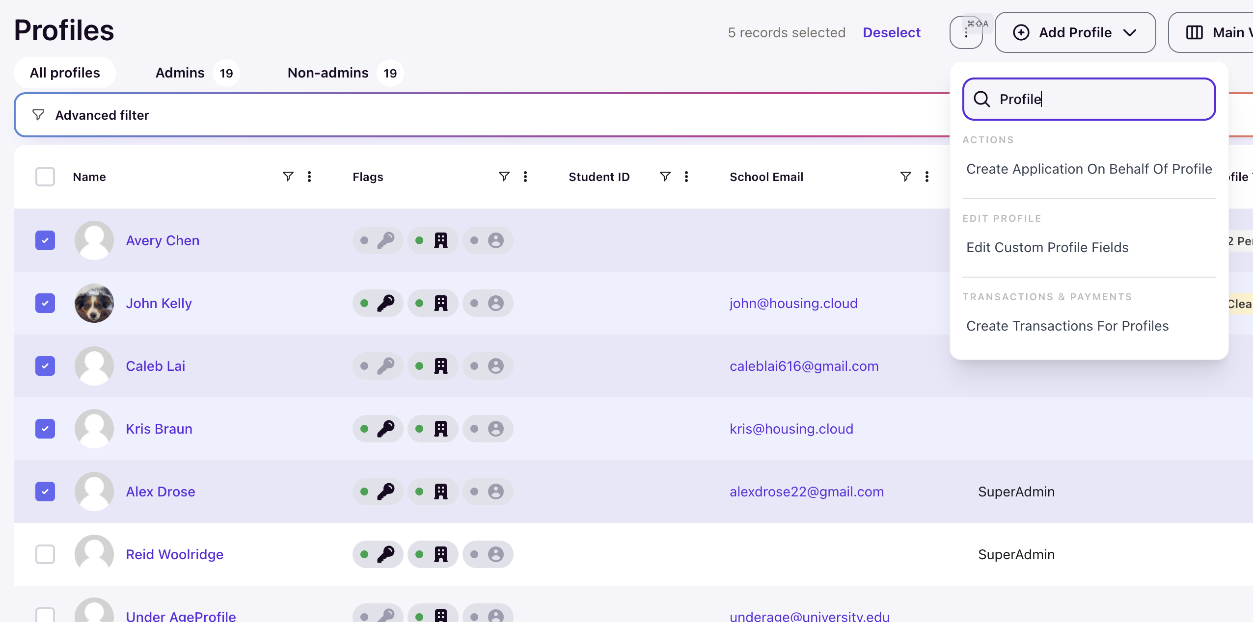
Task: Open the Name column filter icon
Action: [x=288, y=177]
